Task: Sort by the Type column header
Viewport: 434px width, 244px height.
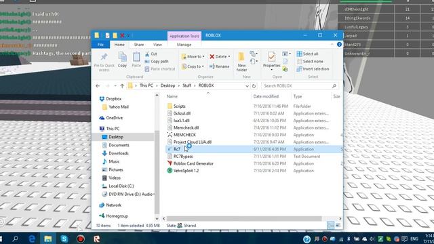Action: [x=298, y=96]
